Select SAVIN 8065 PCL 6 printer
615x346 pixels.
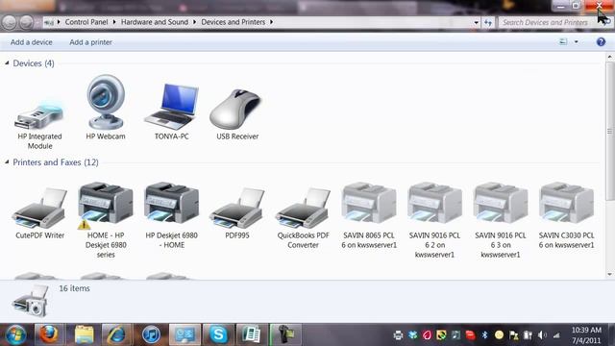pos(369,215)
